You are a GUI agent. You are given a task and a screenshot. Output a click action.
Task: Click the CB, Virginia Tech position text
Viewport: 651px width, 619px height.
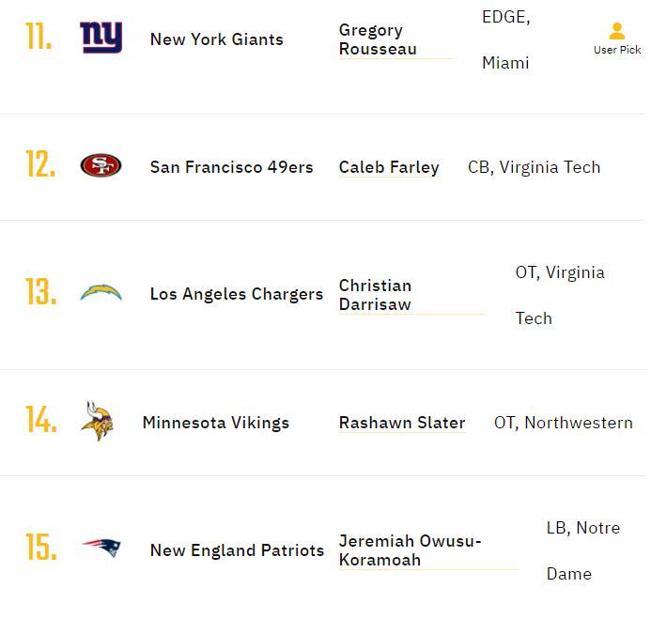pos(534,167)
